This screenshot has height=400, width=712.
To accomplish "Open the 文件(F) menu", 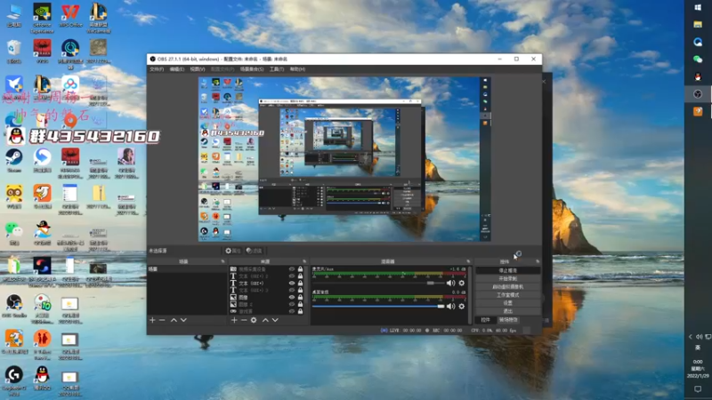I will (x=157, y=69).
